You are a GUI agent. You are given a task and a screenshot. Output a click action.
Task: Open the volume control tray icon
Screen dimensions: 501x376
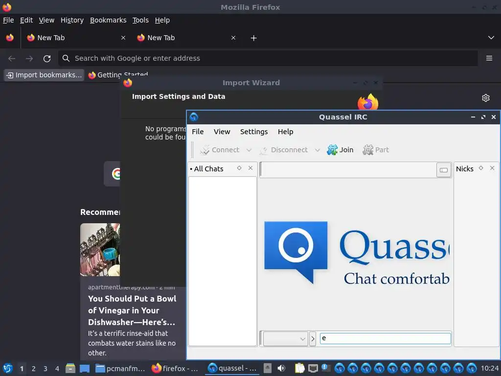pyautogui.click(x=281, y=368)
